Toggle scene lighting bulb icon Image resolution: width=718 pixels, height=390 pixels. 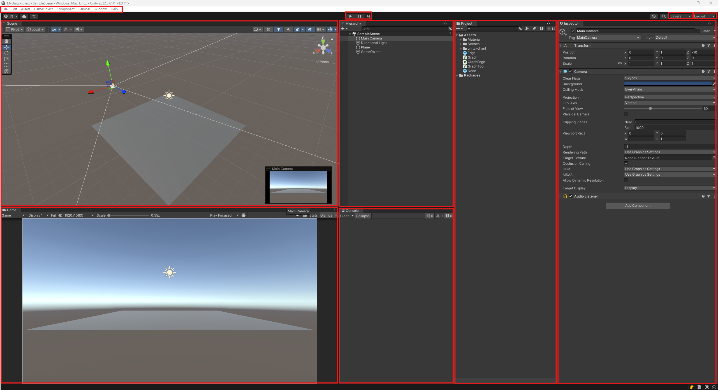(x=278, y=29)
